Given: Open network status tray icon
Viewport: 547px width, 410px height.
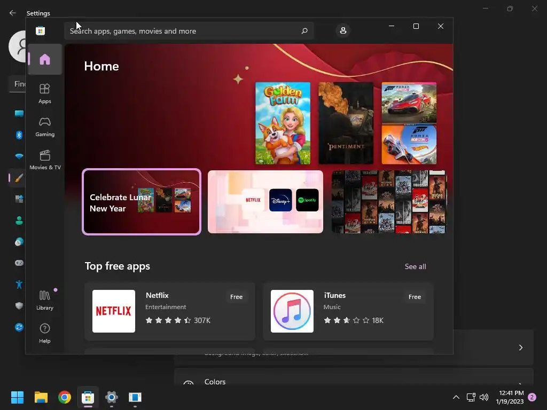Looking at the screenshot, I should click(471, 397).
